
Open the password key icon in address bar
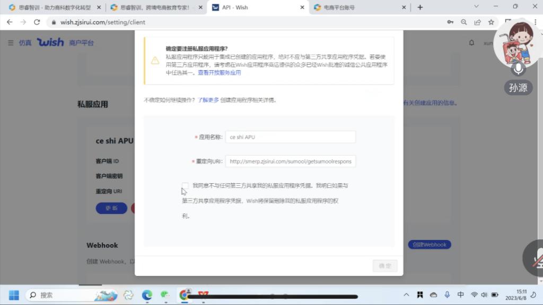point(450,22)
